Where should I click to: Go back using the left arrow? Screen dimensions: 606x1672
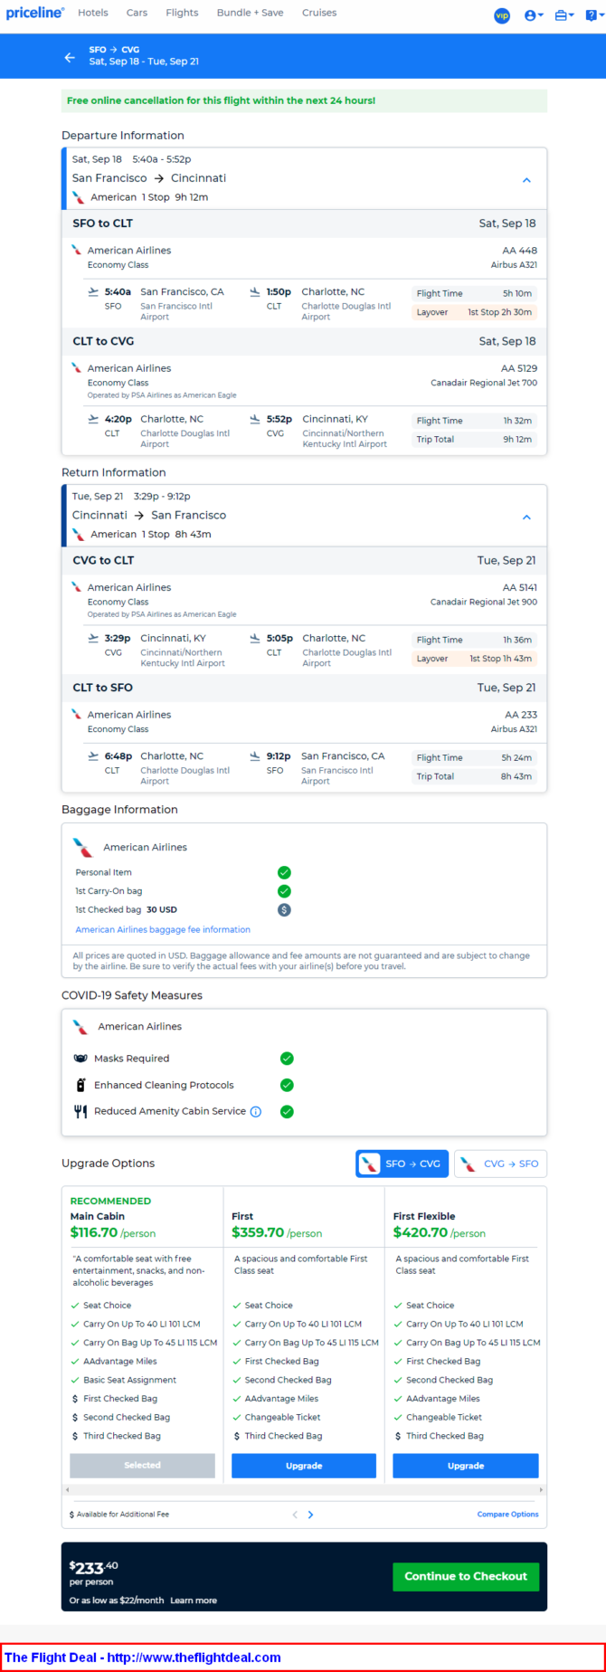(x=70, y=57)
